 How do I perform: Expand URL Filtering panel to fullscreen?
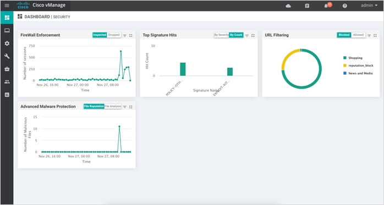[x=375, y=36]
